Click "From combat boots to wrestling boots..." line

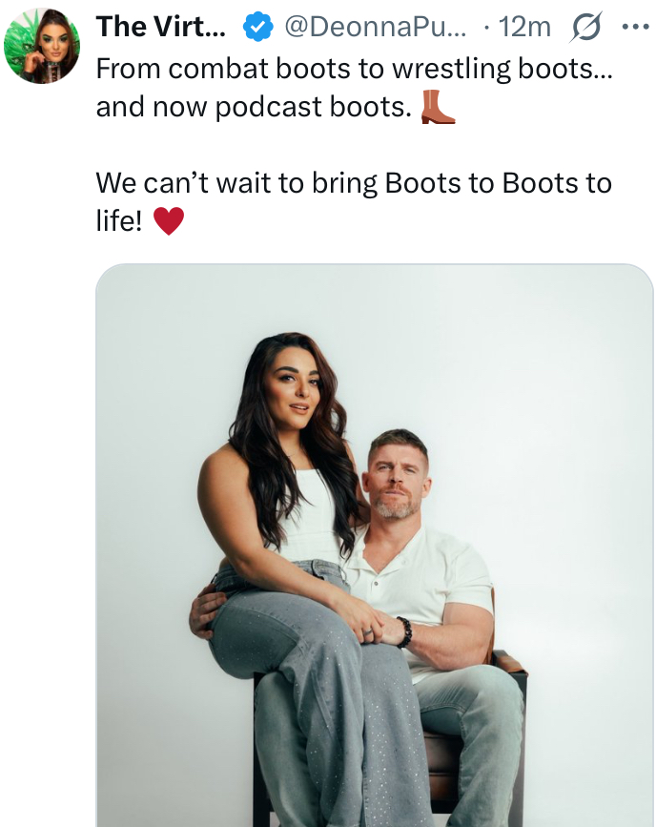(354, 69)
